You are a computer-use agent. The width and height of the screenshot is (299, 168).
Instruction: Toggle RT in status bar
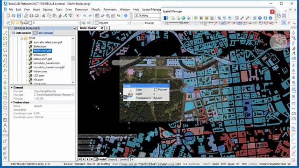tap(238, 164)
